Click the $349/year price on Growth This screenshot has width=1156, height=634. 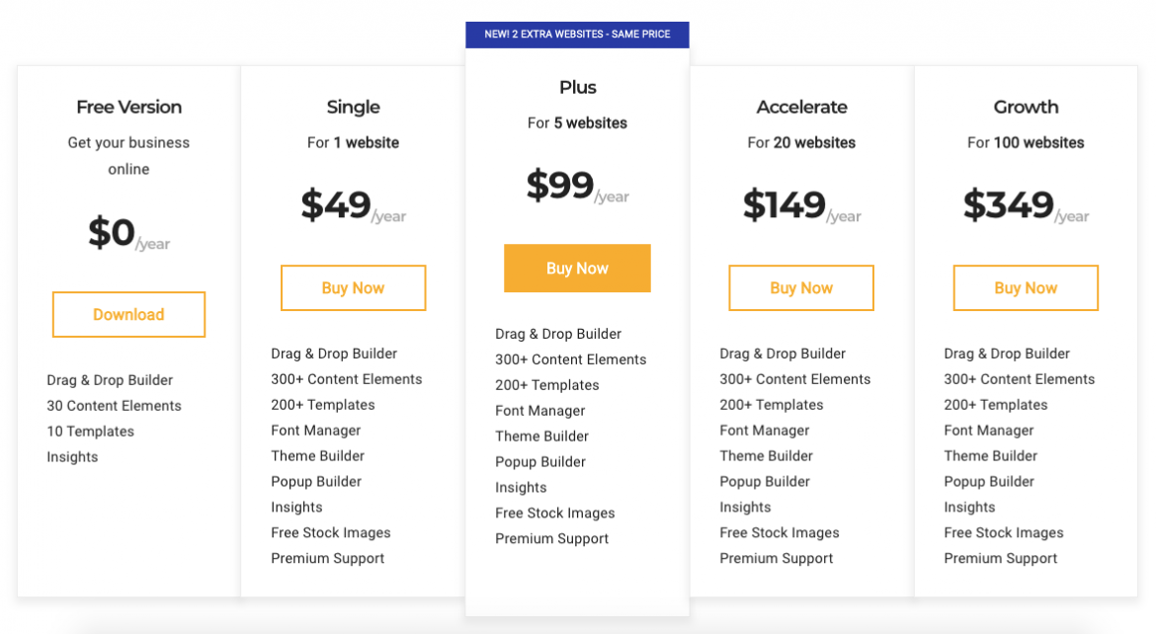click(x=1025, y=203)
